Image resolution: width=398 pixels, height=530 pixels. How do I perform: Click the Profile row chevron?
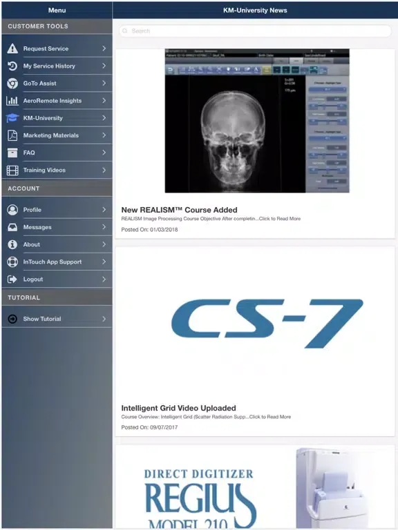click(104, 210)
